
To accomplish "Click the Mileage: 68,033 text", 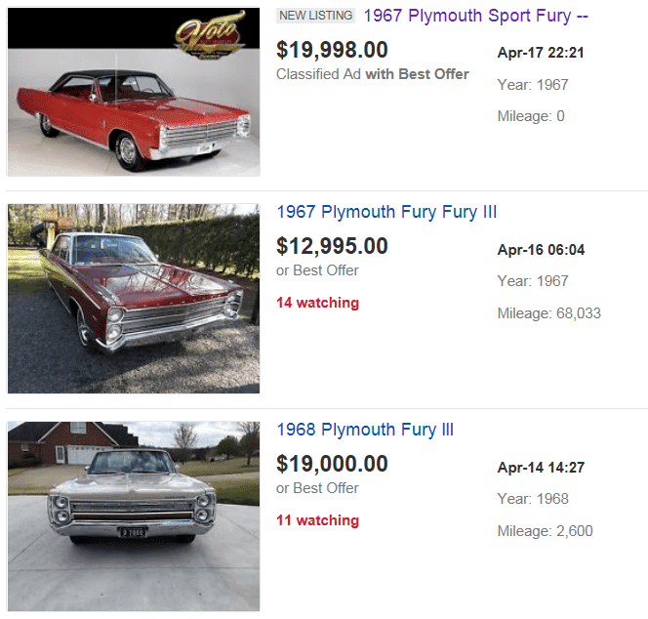I will pos(549,313).
